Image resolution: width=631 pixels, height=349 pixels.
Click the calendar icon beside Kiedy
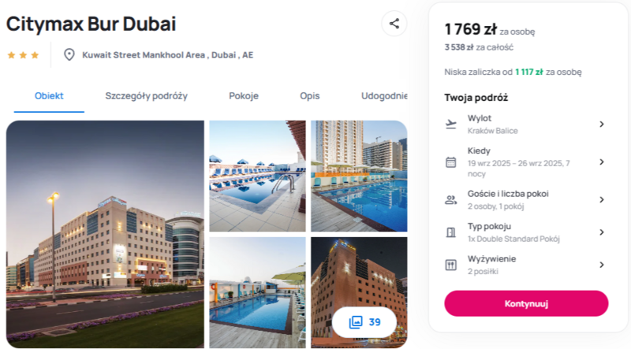[x=451, y=162]
